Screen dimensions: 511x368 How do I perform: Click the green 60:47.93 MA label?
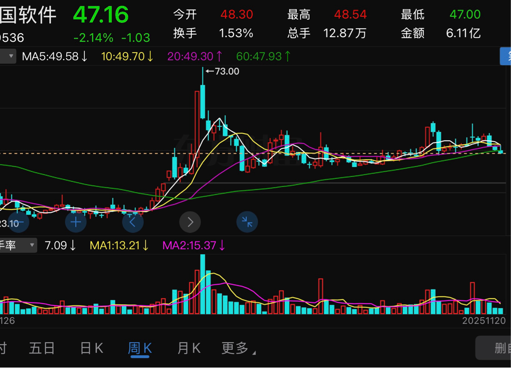[x=263, y=56]
